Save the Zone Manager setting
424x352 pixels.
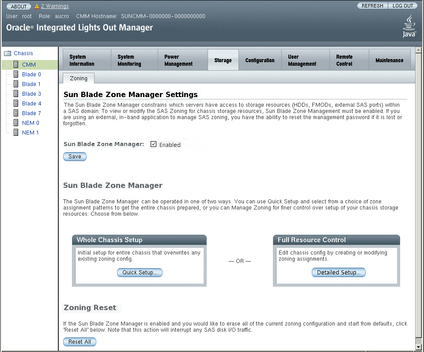pos(75,157)
